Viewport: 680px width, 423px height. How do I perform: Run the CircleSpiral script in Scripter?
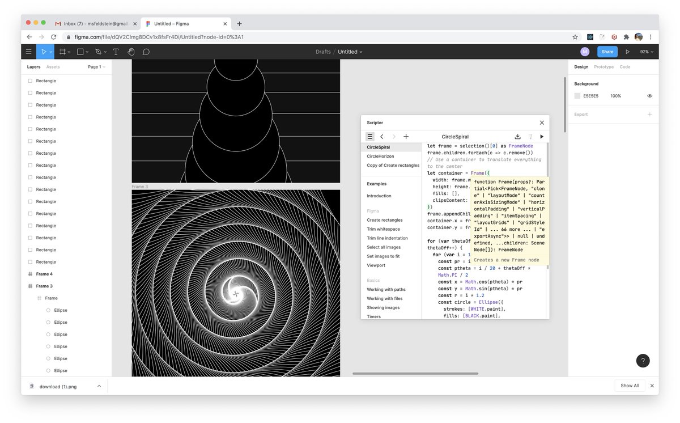(542, 137)
